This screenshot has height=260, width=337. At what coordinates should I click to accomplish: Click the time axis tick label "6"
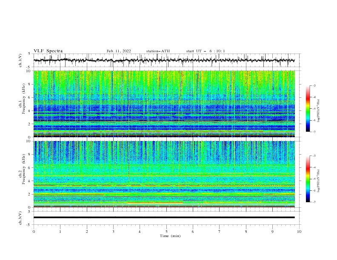point(193,232)
